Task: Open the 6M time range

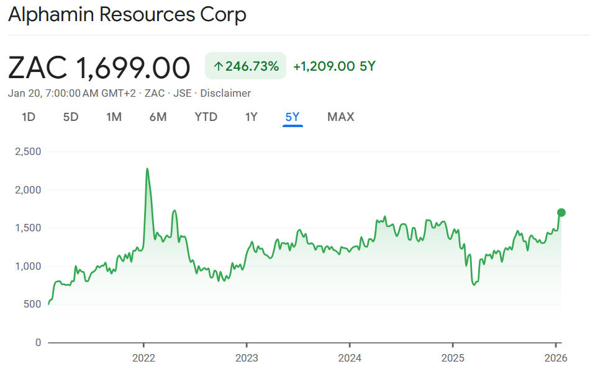Action: pyautogui.click(x=158, y=117)
